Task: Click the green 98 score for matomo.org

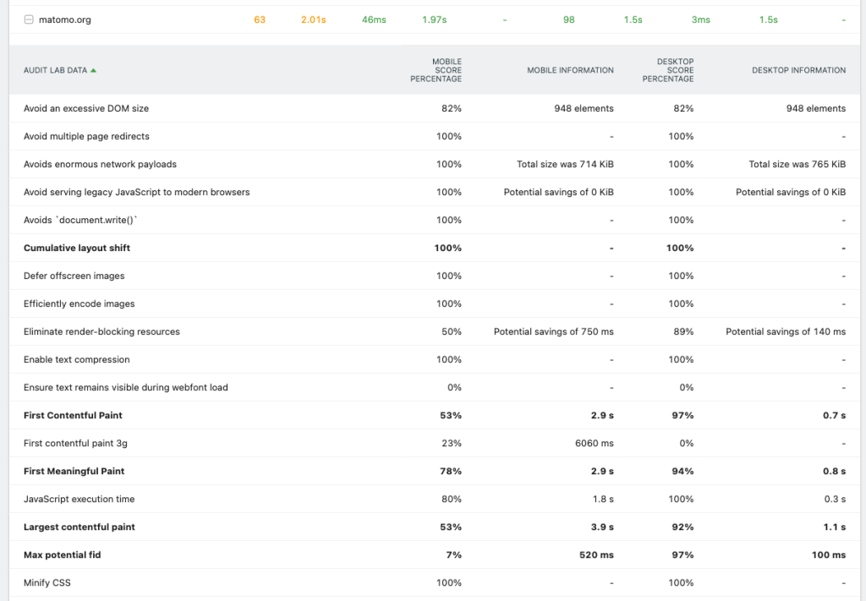Action: (x=569, y=19)
